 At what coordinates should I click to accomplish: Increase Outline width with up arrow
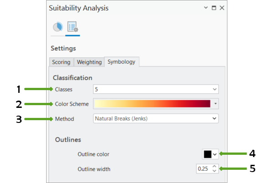(x=215, y=166)
